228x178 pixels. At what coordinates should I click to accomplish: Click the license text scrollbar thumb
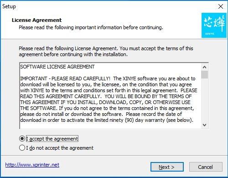204,74
